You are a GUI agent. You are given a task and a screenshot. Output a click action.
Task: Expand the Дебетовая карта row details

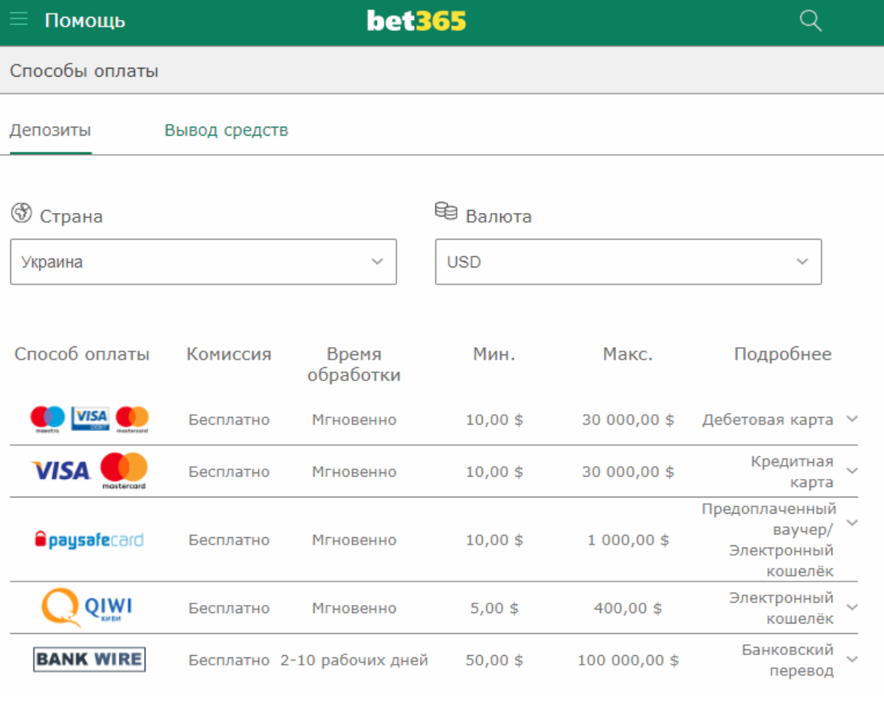click(x=852, y=419)
